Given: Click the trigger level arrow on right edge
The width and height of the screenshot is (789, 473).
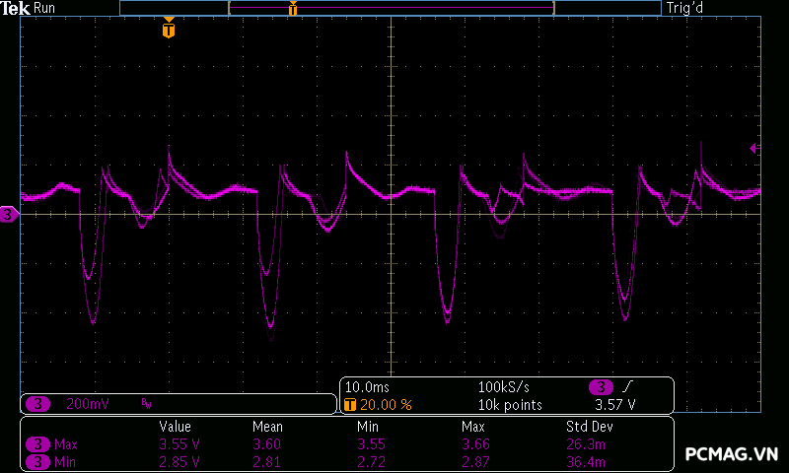Looking at the screenshot, I should pos(754,149).
